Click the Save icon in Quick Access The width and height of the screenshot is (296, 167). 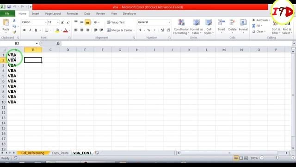coord(9,7)
